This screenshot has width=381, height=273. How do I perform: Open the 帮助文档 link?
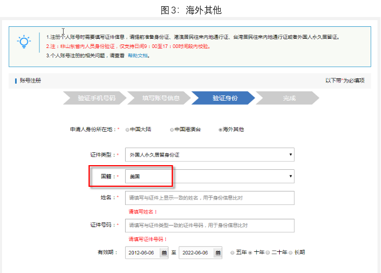pyautogui.click(x=138, y=56)
